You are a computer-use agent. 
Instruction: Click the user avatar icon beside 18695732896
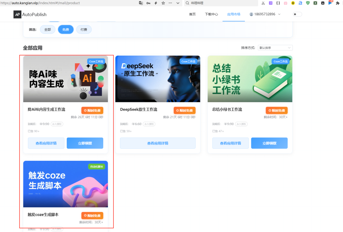point(251,14)
